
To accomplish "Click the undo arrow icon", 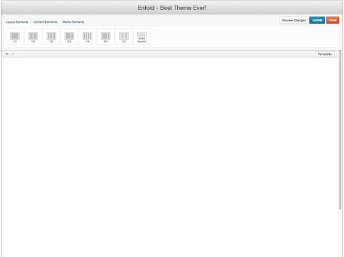I will point(7,54).
